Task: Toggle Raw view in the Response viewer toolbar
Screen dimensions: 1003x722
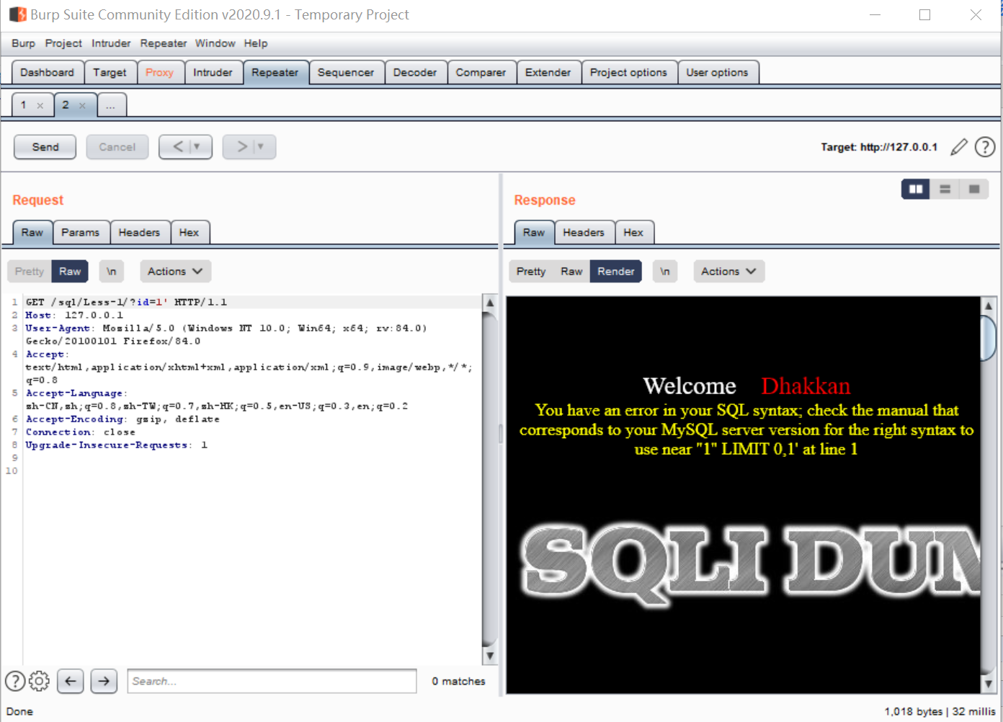Action: 571,272
